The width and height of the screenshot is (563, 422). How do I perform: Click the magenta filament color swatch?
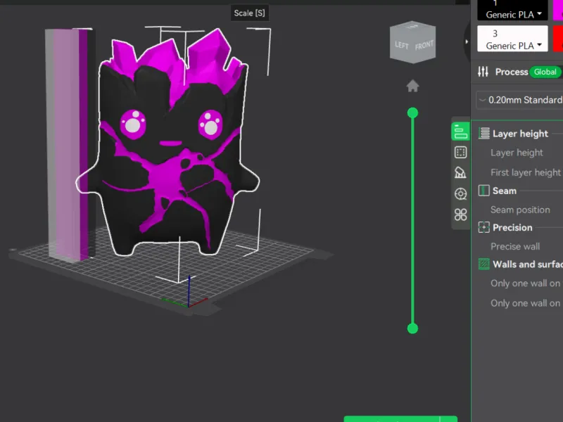point(558,10)
